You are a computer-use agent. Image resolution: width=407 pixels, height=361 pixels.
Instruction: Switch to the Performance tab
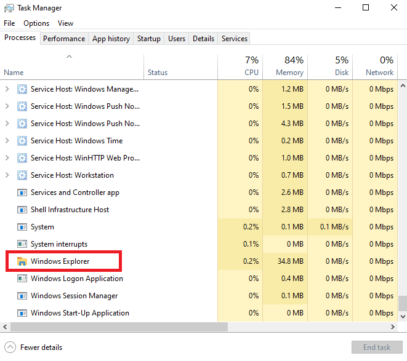64,39
